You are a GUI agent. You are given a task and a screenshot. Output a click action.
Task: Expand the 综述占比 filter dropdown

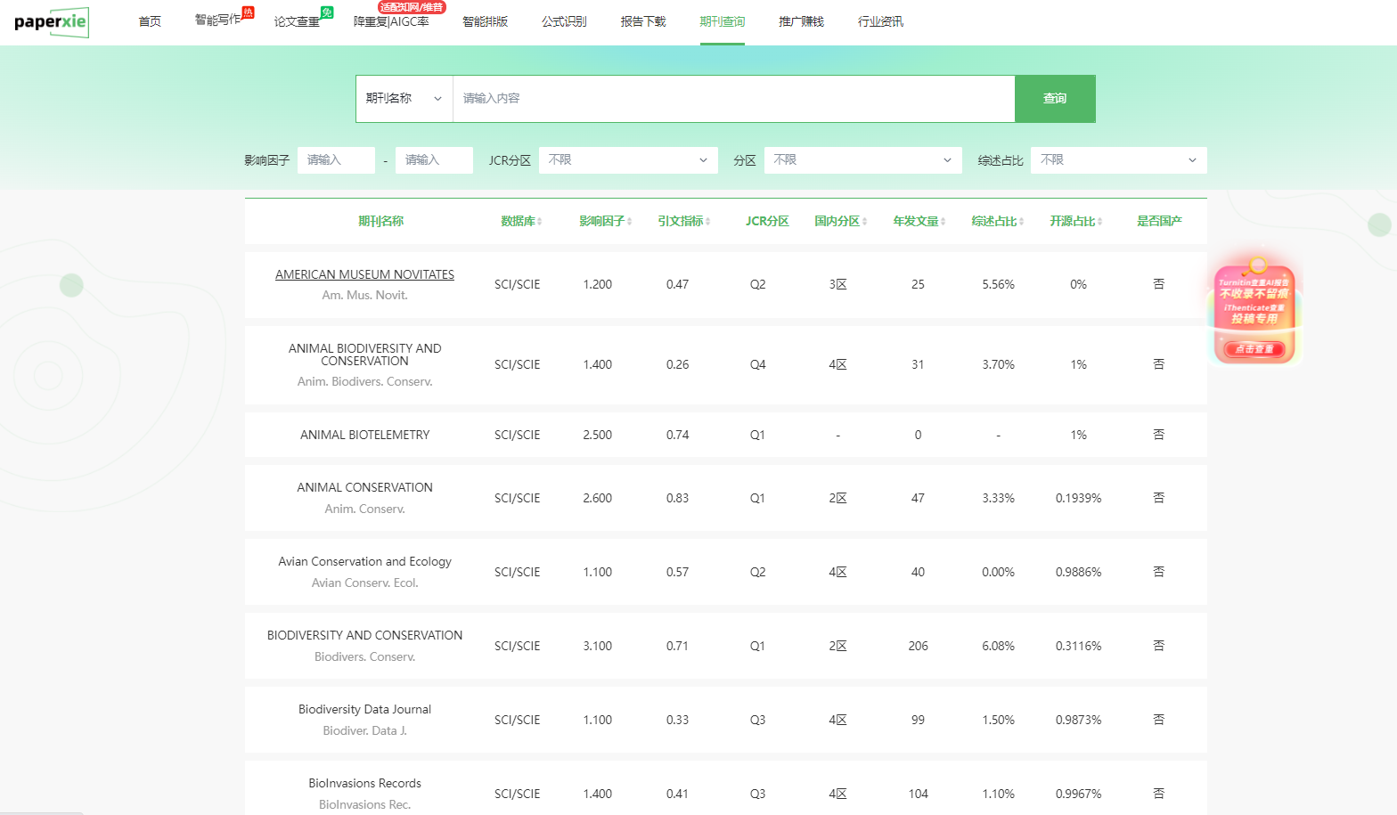click(x=1118, y=160)
